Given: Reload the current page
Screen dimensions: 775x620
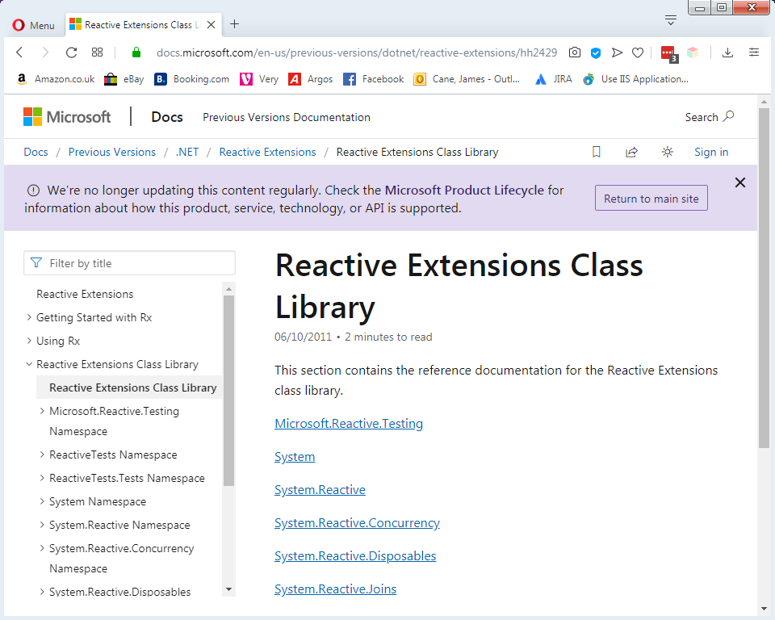Looking at the screenshot, I should pos(72,52).
